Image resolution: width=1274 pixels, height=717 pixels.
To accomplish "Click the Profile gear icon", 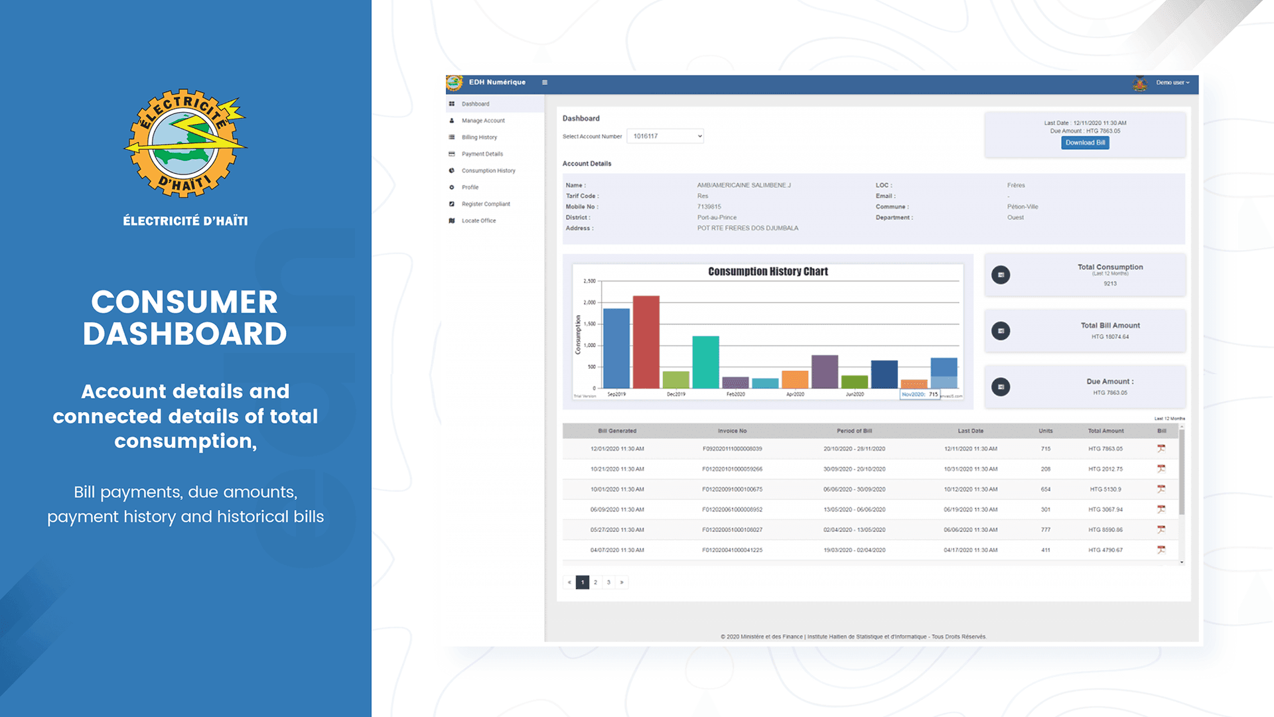I will (452, 187).
